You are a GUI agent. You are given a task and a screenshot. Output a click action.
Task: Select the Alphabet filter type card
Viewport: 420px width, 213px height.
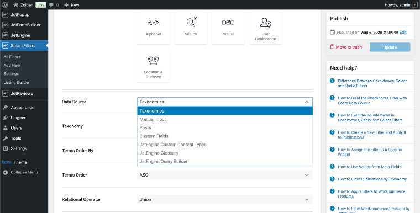(153, 28)
